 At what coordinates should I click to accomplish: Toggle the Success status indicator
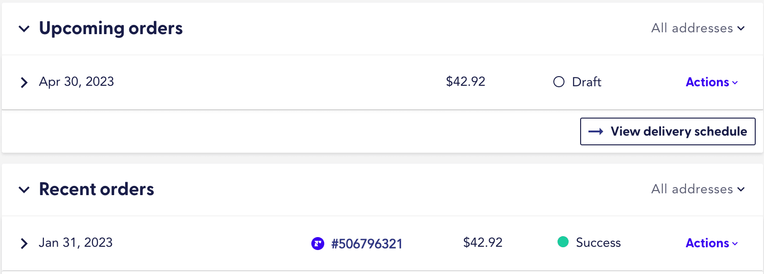point(563,242)
